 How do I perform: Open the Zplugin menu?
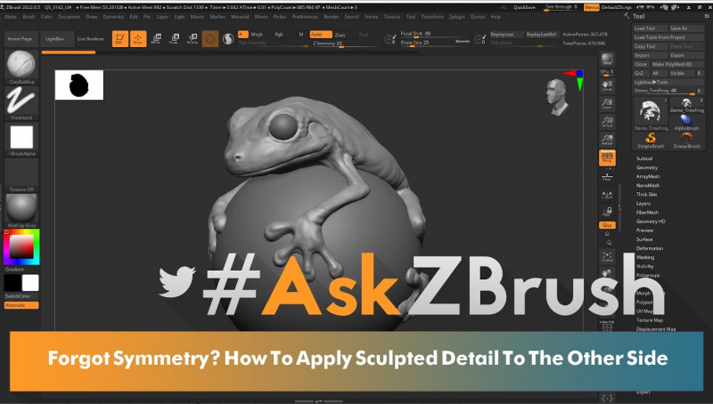pyautogui.click(x=457, y=17)
